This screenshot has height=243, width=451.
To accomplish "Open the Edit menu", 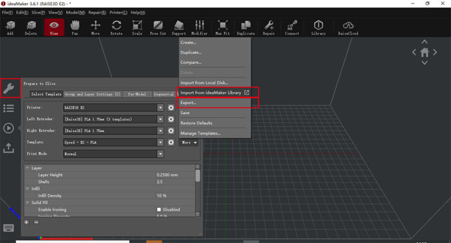I will pyautogui.click(x=22, y=13).
